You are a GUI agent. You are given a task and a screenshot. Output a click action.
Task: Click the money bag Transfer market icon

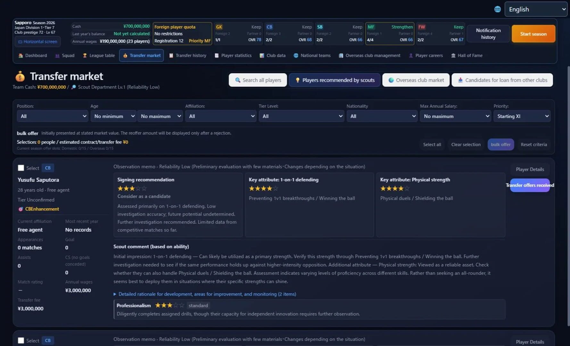click(20, 76)
